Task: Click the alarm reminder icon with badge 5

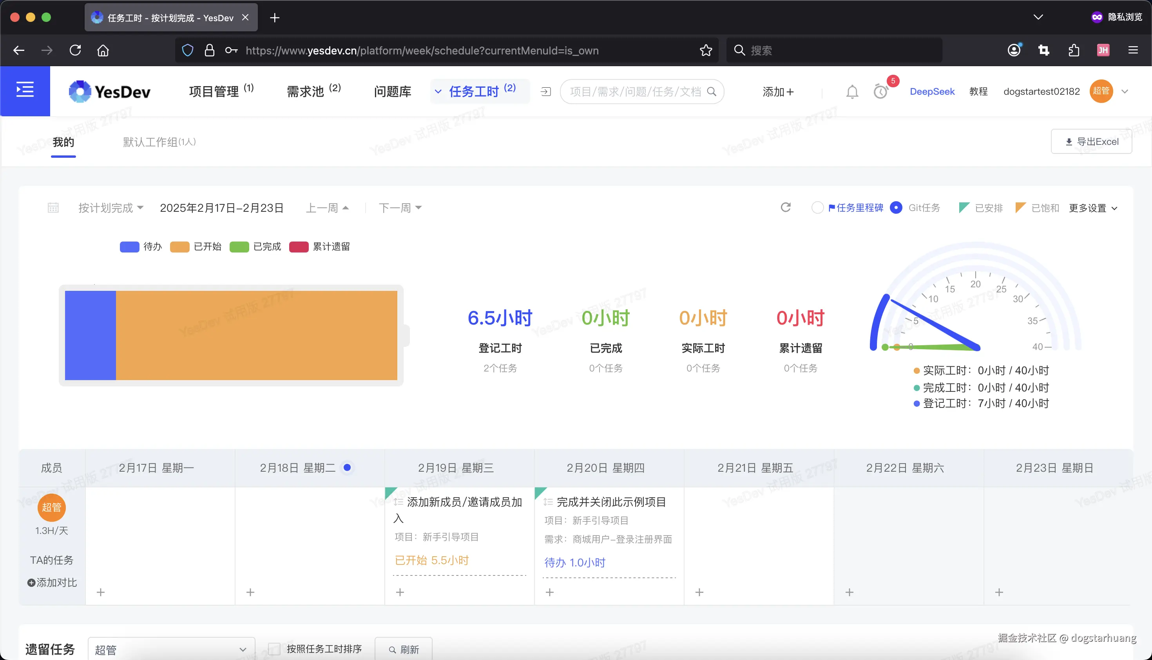Action: (x=880, y=92)
